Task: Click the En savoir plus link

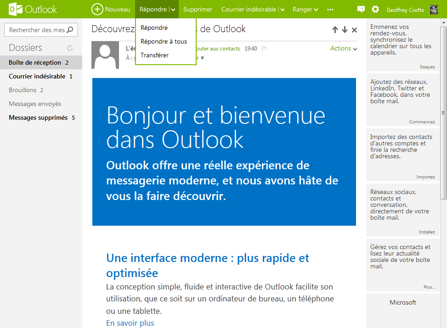Action: (x=130, y=323)
